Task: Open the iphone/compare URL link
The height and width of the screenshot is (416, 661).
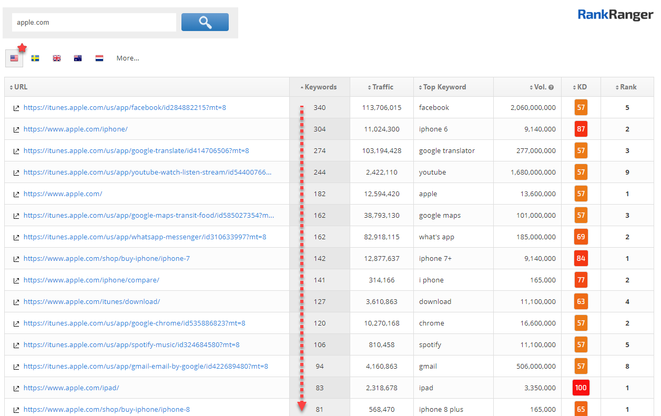Action: pos(91,280)
